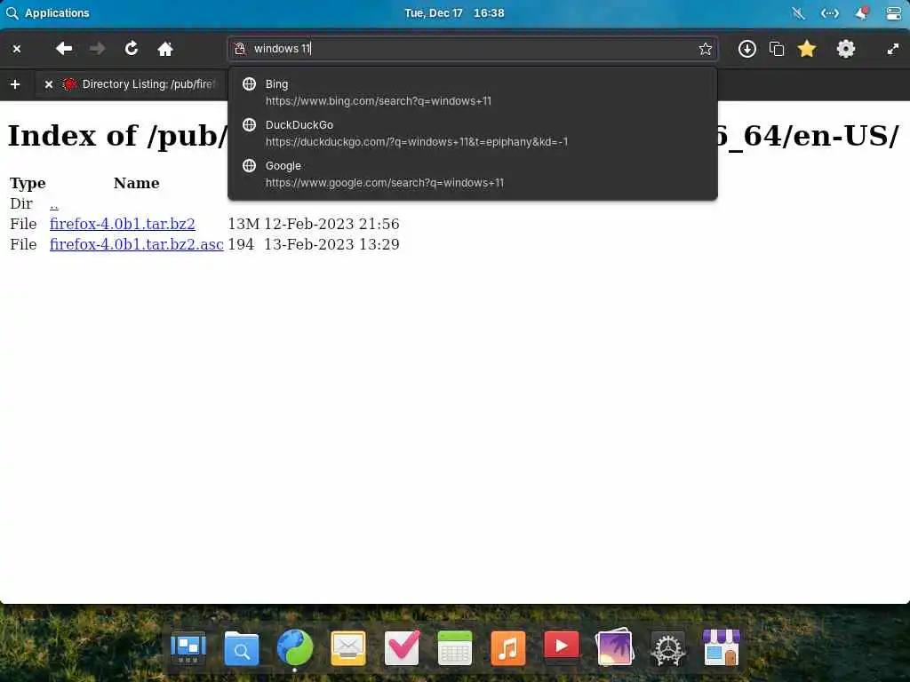
Task: Open the browser settings gear menu
Action: coord(846,49)
